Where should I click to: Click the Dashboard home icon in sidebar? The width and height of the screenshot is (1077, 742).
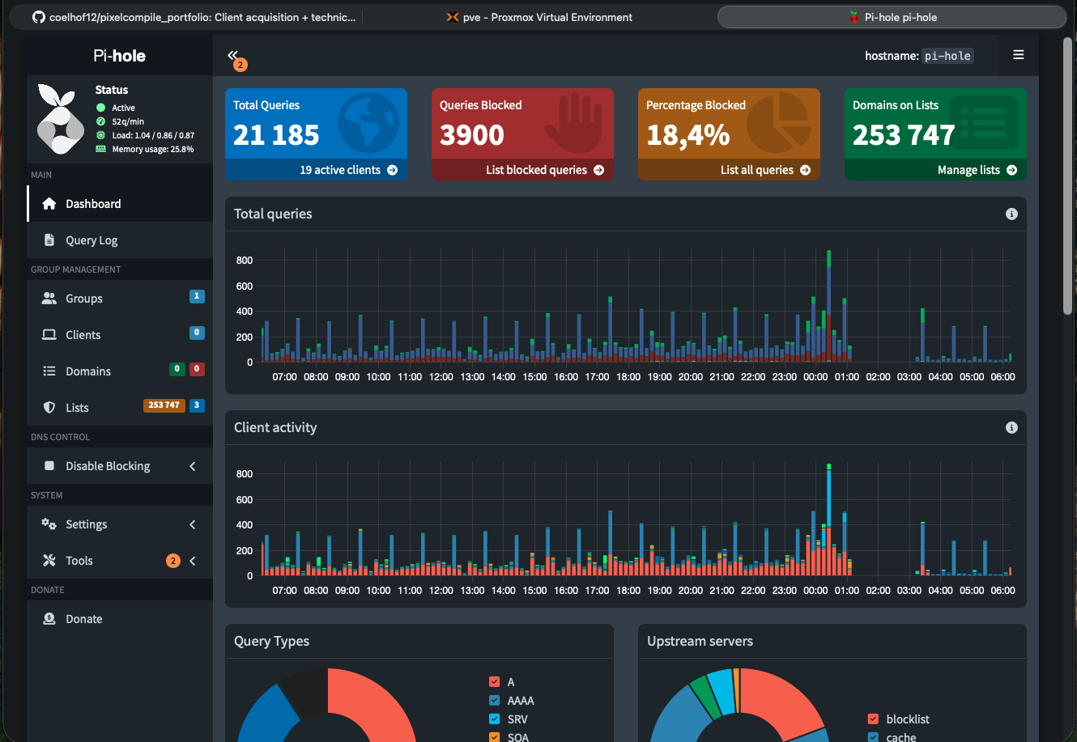[x=49, y=204]
